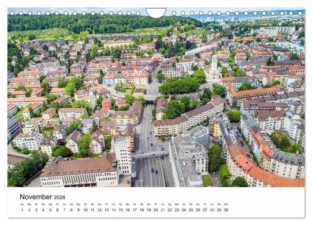Click the footbridge crossing the main road
The height and width of the screenshot is (225, 312).
coord(149,154)
